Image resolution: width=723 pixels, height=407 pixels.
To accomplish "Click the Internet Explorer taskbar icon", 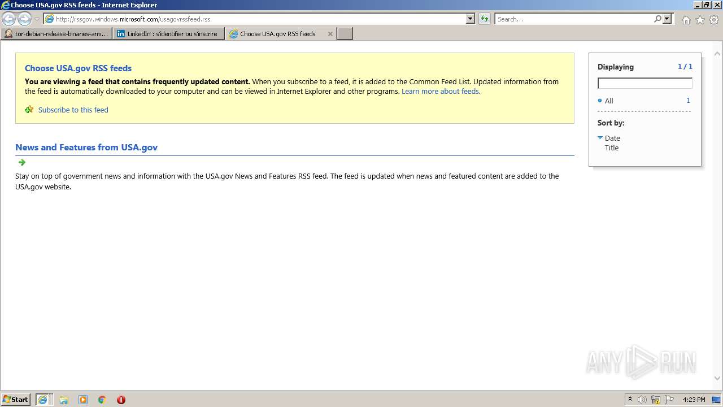I will 43,400.
